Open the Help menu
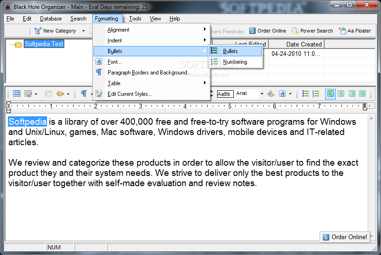381x255 pixels. [175, 19]
